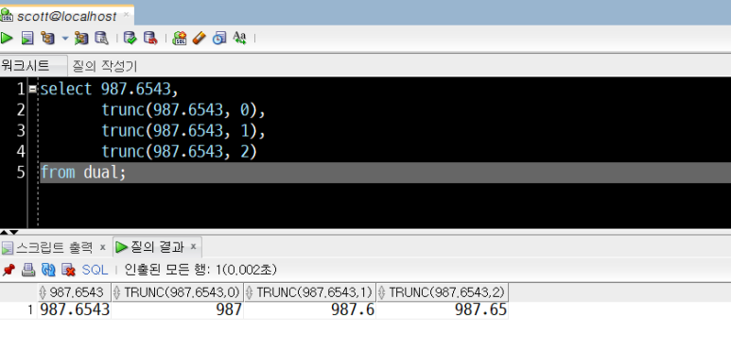
Task: Run the SQL statement with the green play icon
Action: [x=7, y=38]
